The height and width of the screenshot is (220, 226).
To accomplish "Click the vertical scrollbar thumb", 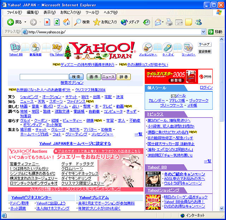I will tap(221, 82).
